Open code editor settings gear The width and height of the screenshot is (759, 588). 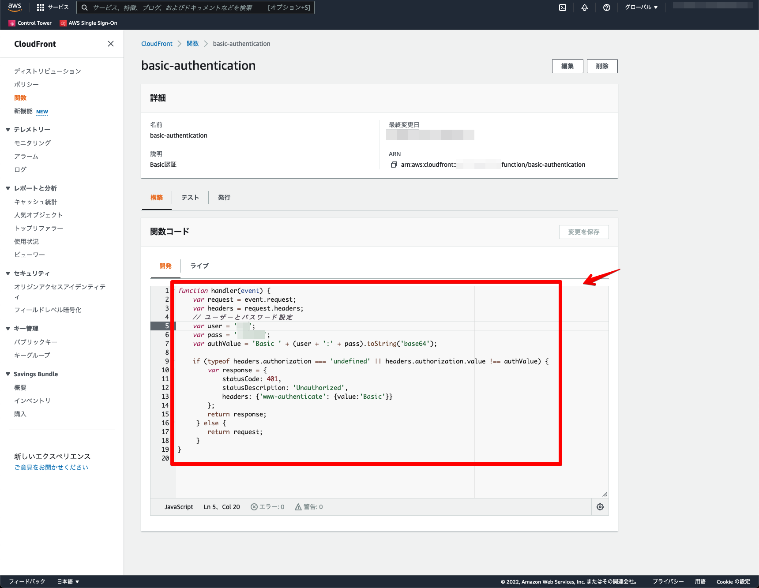click(x=600, y=507)
